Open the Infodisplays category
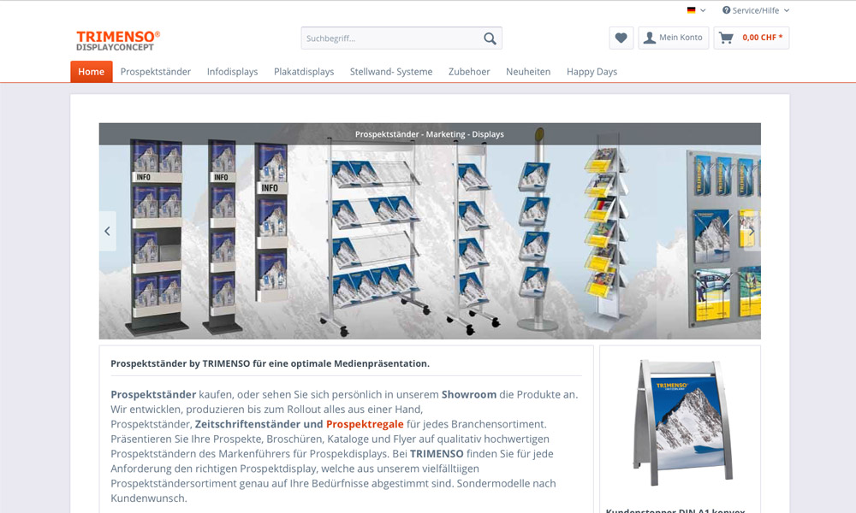Image resolution: width=856 pixels, height=513 pixels. point(233,72)
